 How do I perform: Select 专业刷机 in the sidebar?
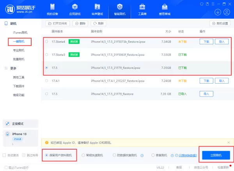19,51
